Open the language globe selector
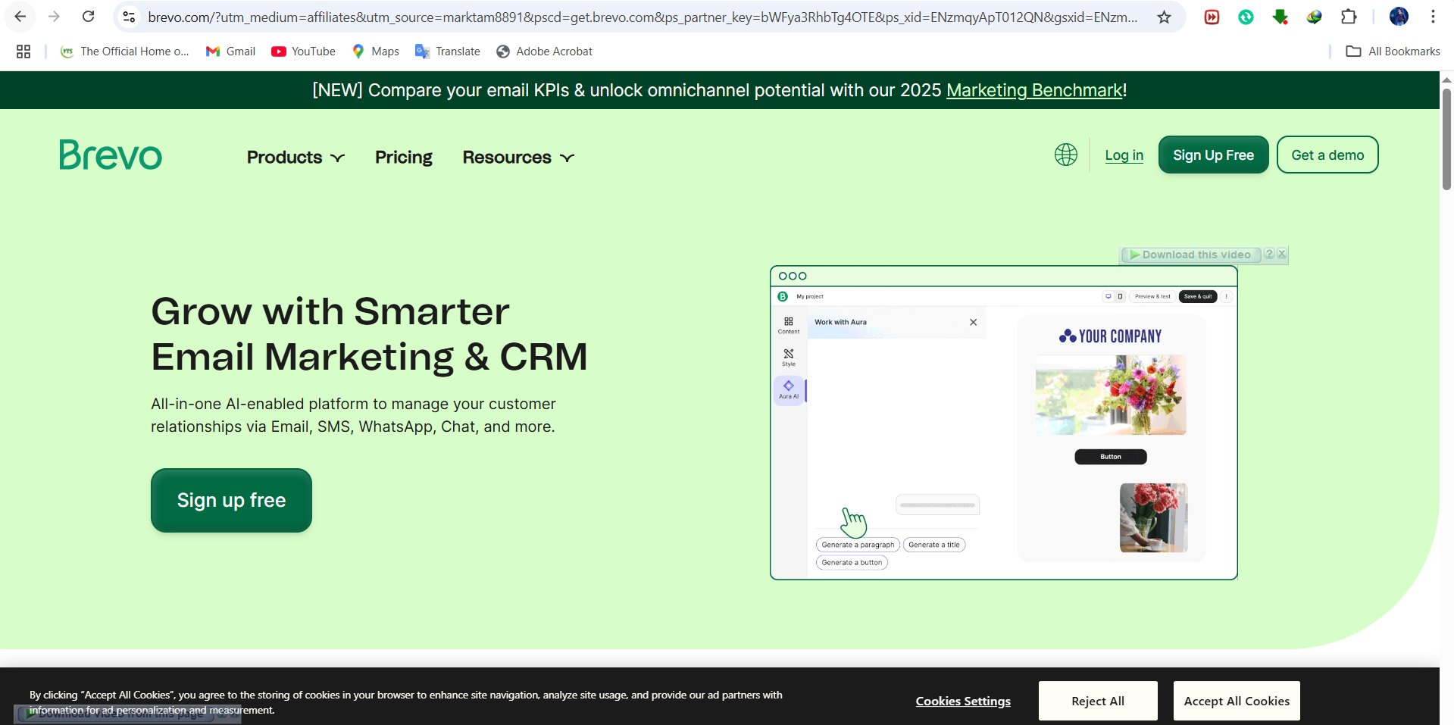This screenshot has width=1454, height=725. pyautogui.click(x=1065, y=155)
